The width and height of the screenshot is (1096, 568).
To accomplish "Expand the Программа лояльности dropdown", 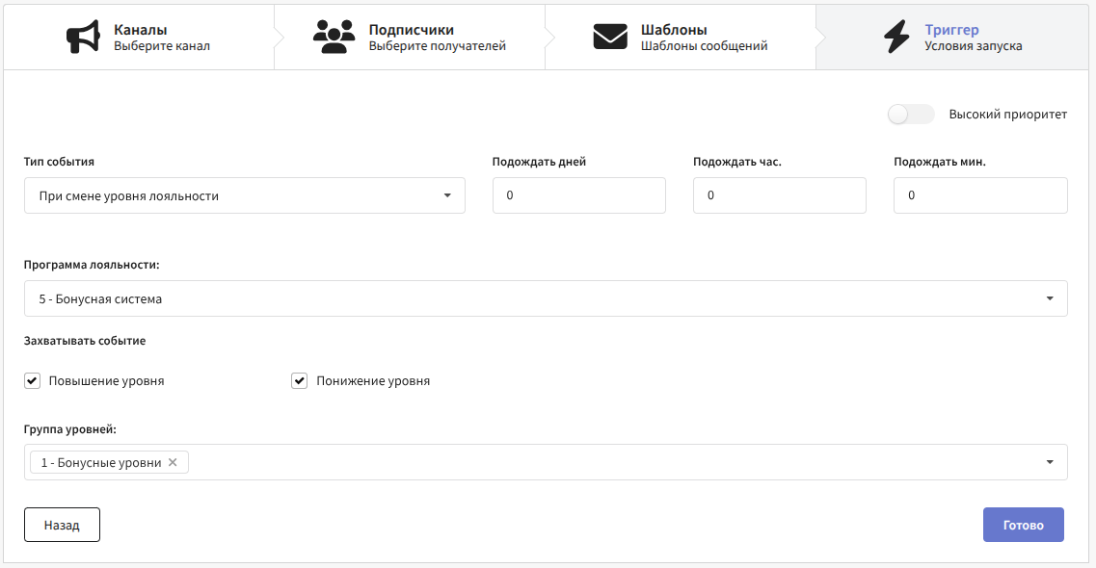I will coord(546,298).
